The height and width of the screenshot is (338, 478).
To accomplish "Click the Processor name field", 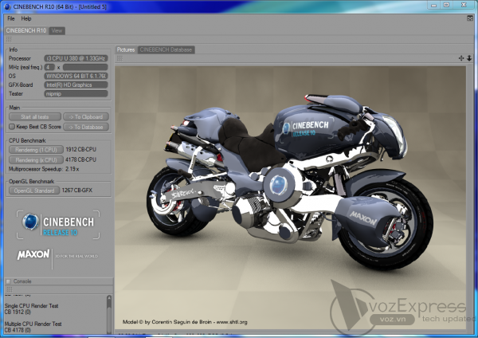I will 76,58.
